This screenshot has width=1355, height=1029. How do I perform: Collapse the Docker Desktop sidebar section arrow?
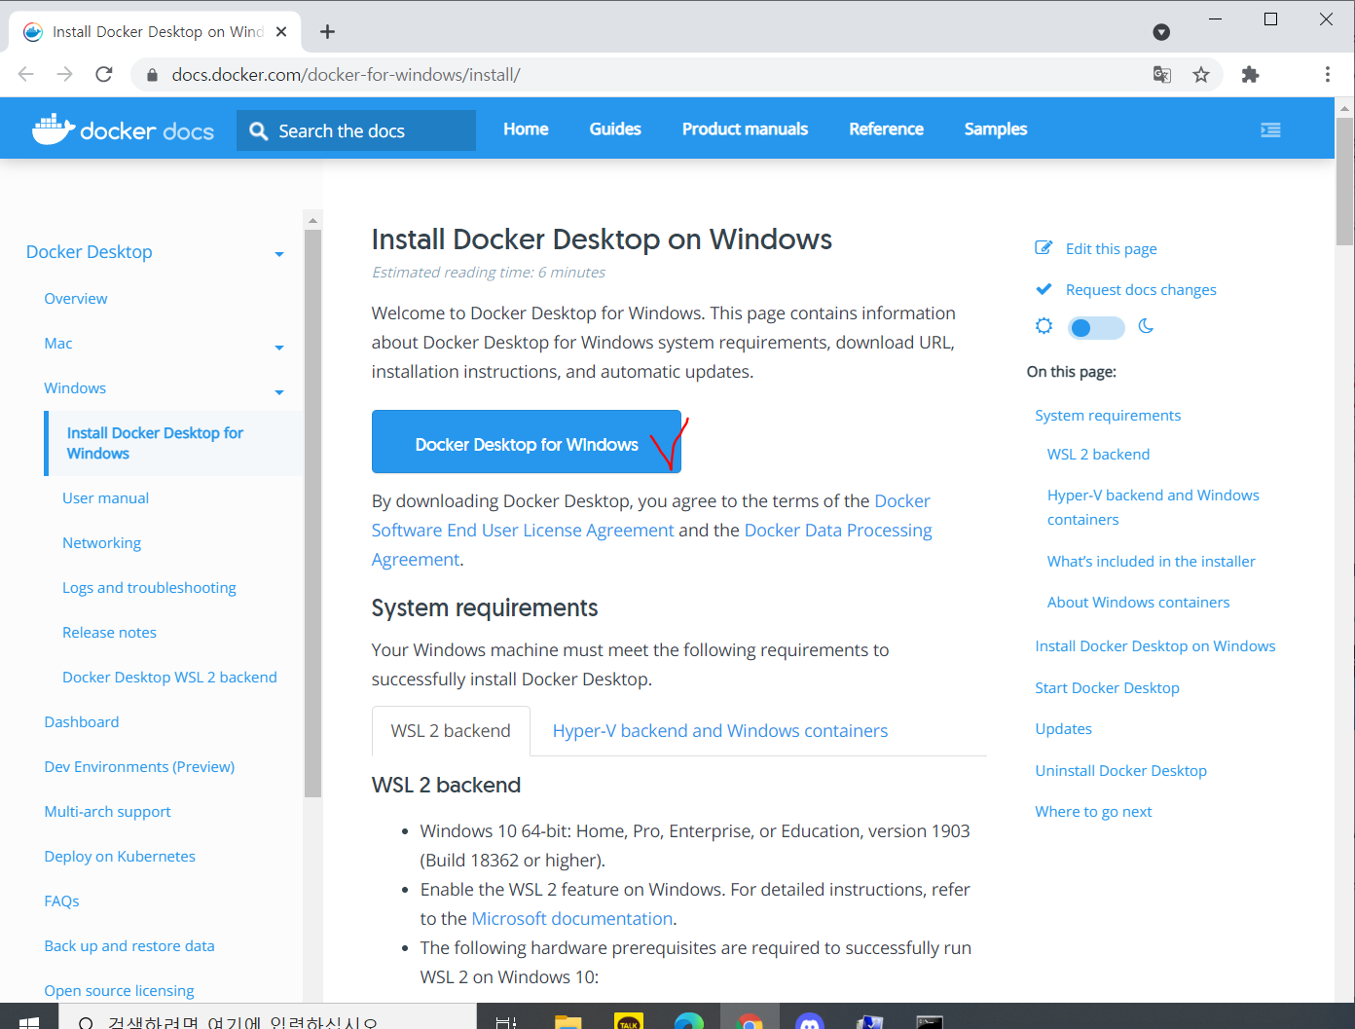(279, 254)
